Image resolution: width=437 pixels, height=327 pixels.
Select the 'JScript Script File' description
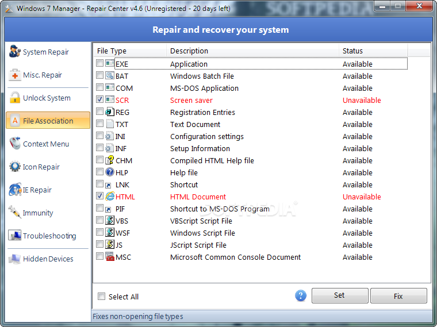[198, 245]
